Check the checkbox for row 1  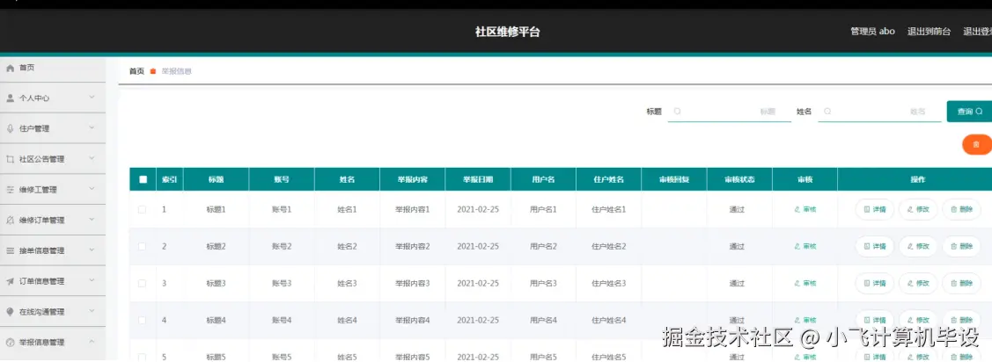coord(142,210)
